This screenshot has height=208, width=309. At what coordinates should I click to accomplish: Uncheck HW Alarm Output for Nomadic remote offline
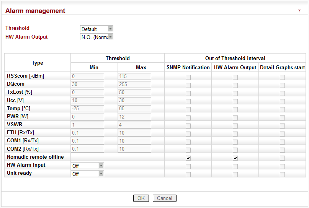tap(235, 158)
